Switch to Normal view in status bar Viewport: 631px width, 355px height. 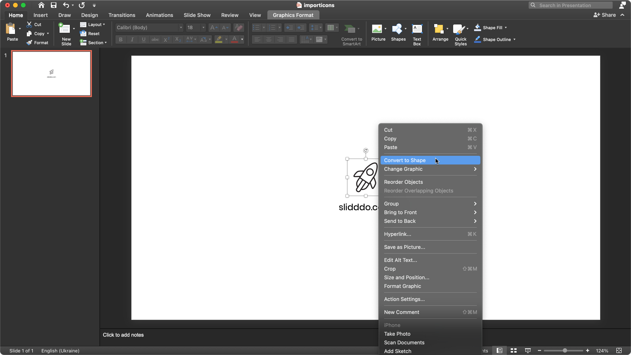500,351
